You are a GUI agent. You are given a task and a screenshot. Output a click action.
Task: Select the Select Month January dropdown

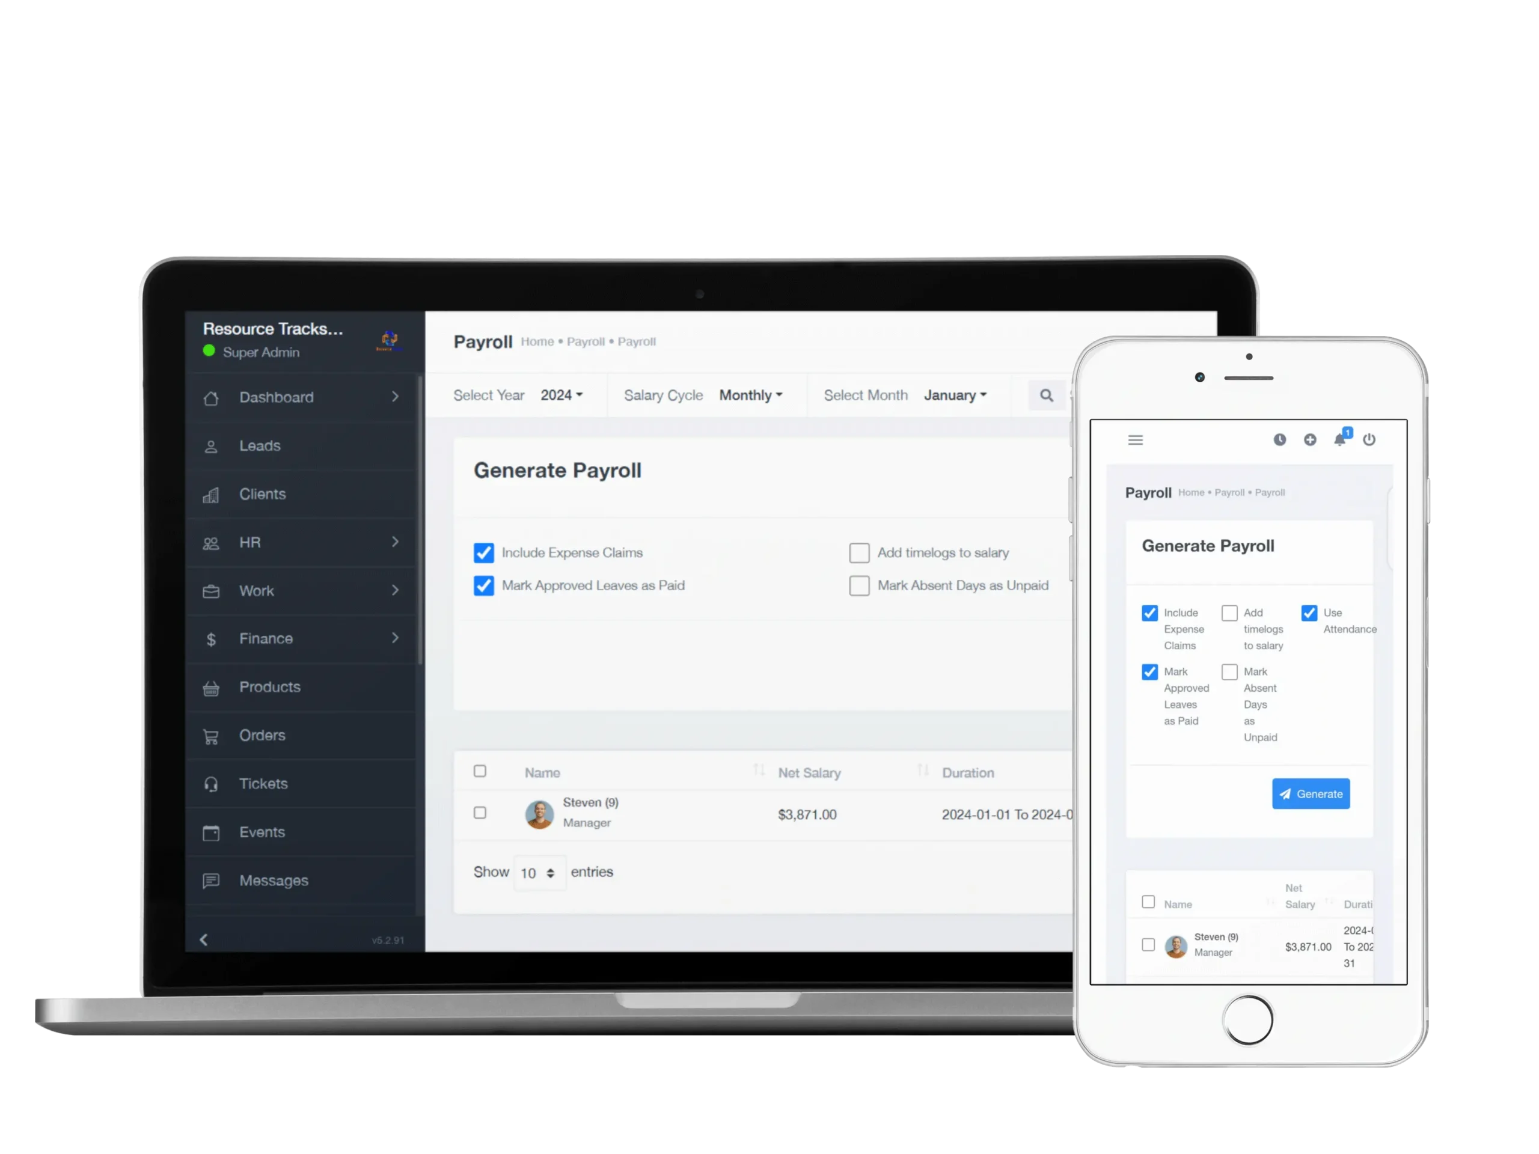tap(957, 394)
